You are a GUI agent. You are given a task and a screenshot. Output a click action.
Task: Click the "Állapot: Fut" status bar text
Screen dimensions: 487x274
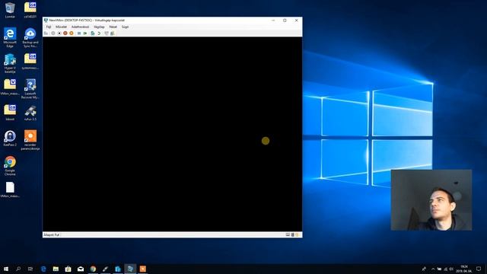click(52, 235)
